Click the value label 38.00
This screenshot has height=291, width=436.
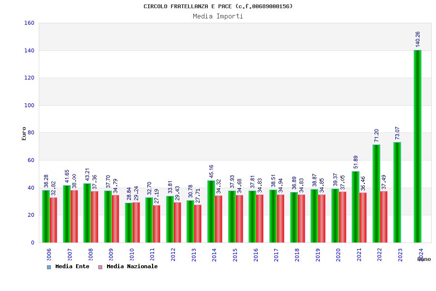(x=74, y=181)
